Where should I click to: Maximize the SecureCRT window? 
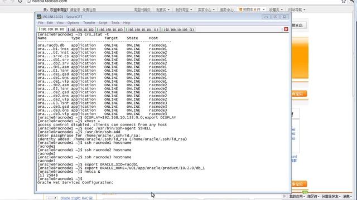[x=275, y=17]
